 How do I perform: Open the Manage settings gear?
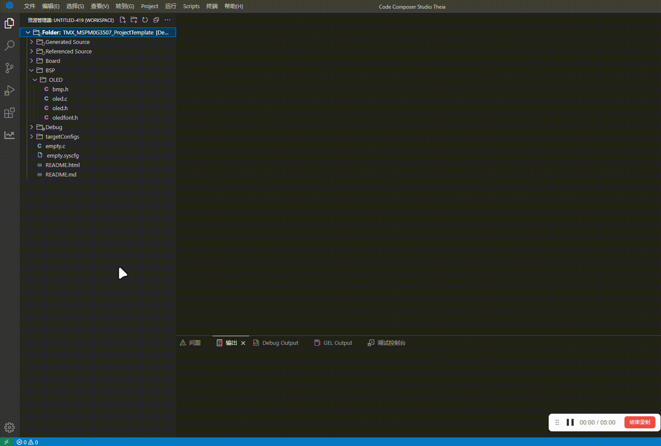click(x=9, y=427)
